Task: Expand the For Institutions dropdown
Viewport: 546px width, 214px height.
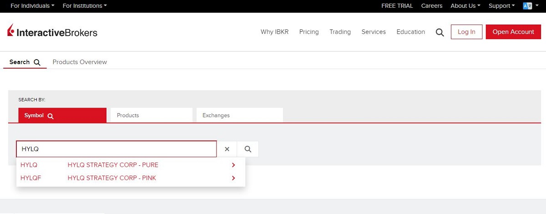Action: point(85,6)
